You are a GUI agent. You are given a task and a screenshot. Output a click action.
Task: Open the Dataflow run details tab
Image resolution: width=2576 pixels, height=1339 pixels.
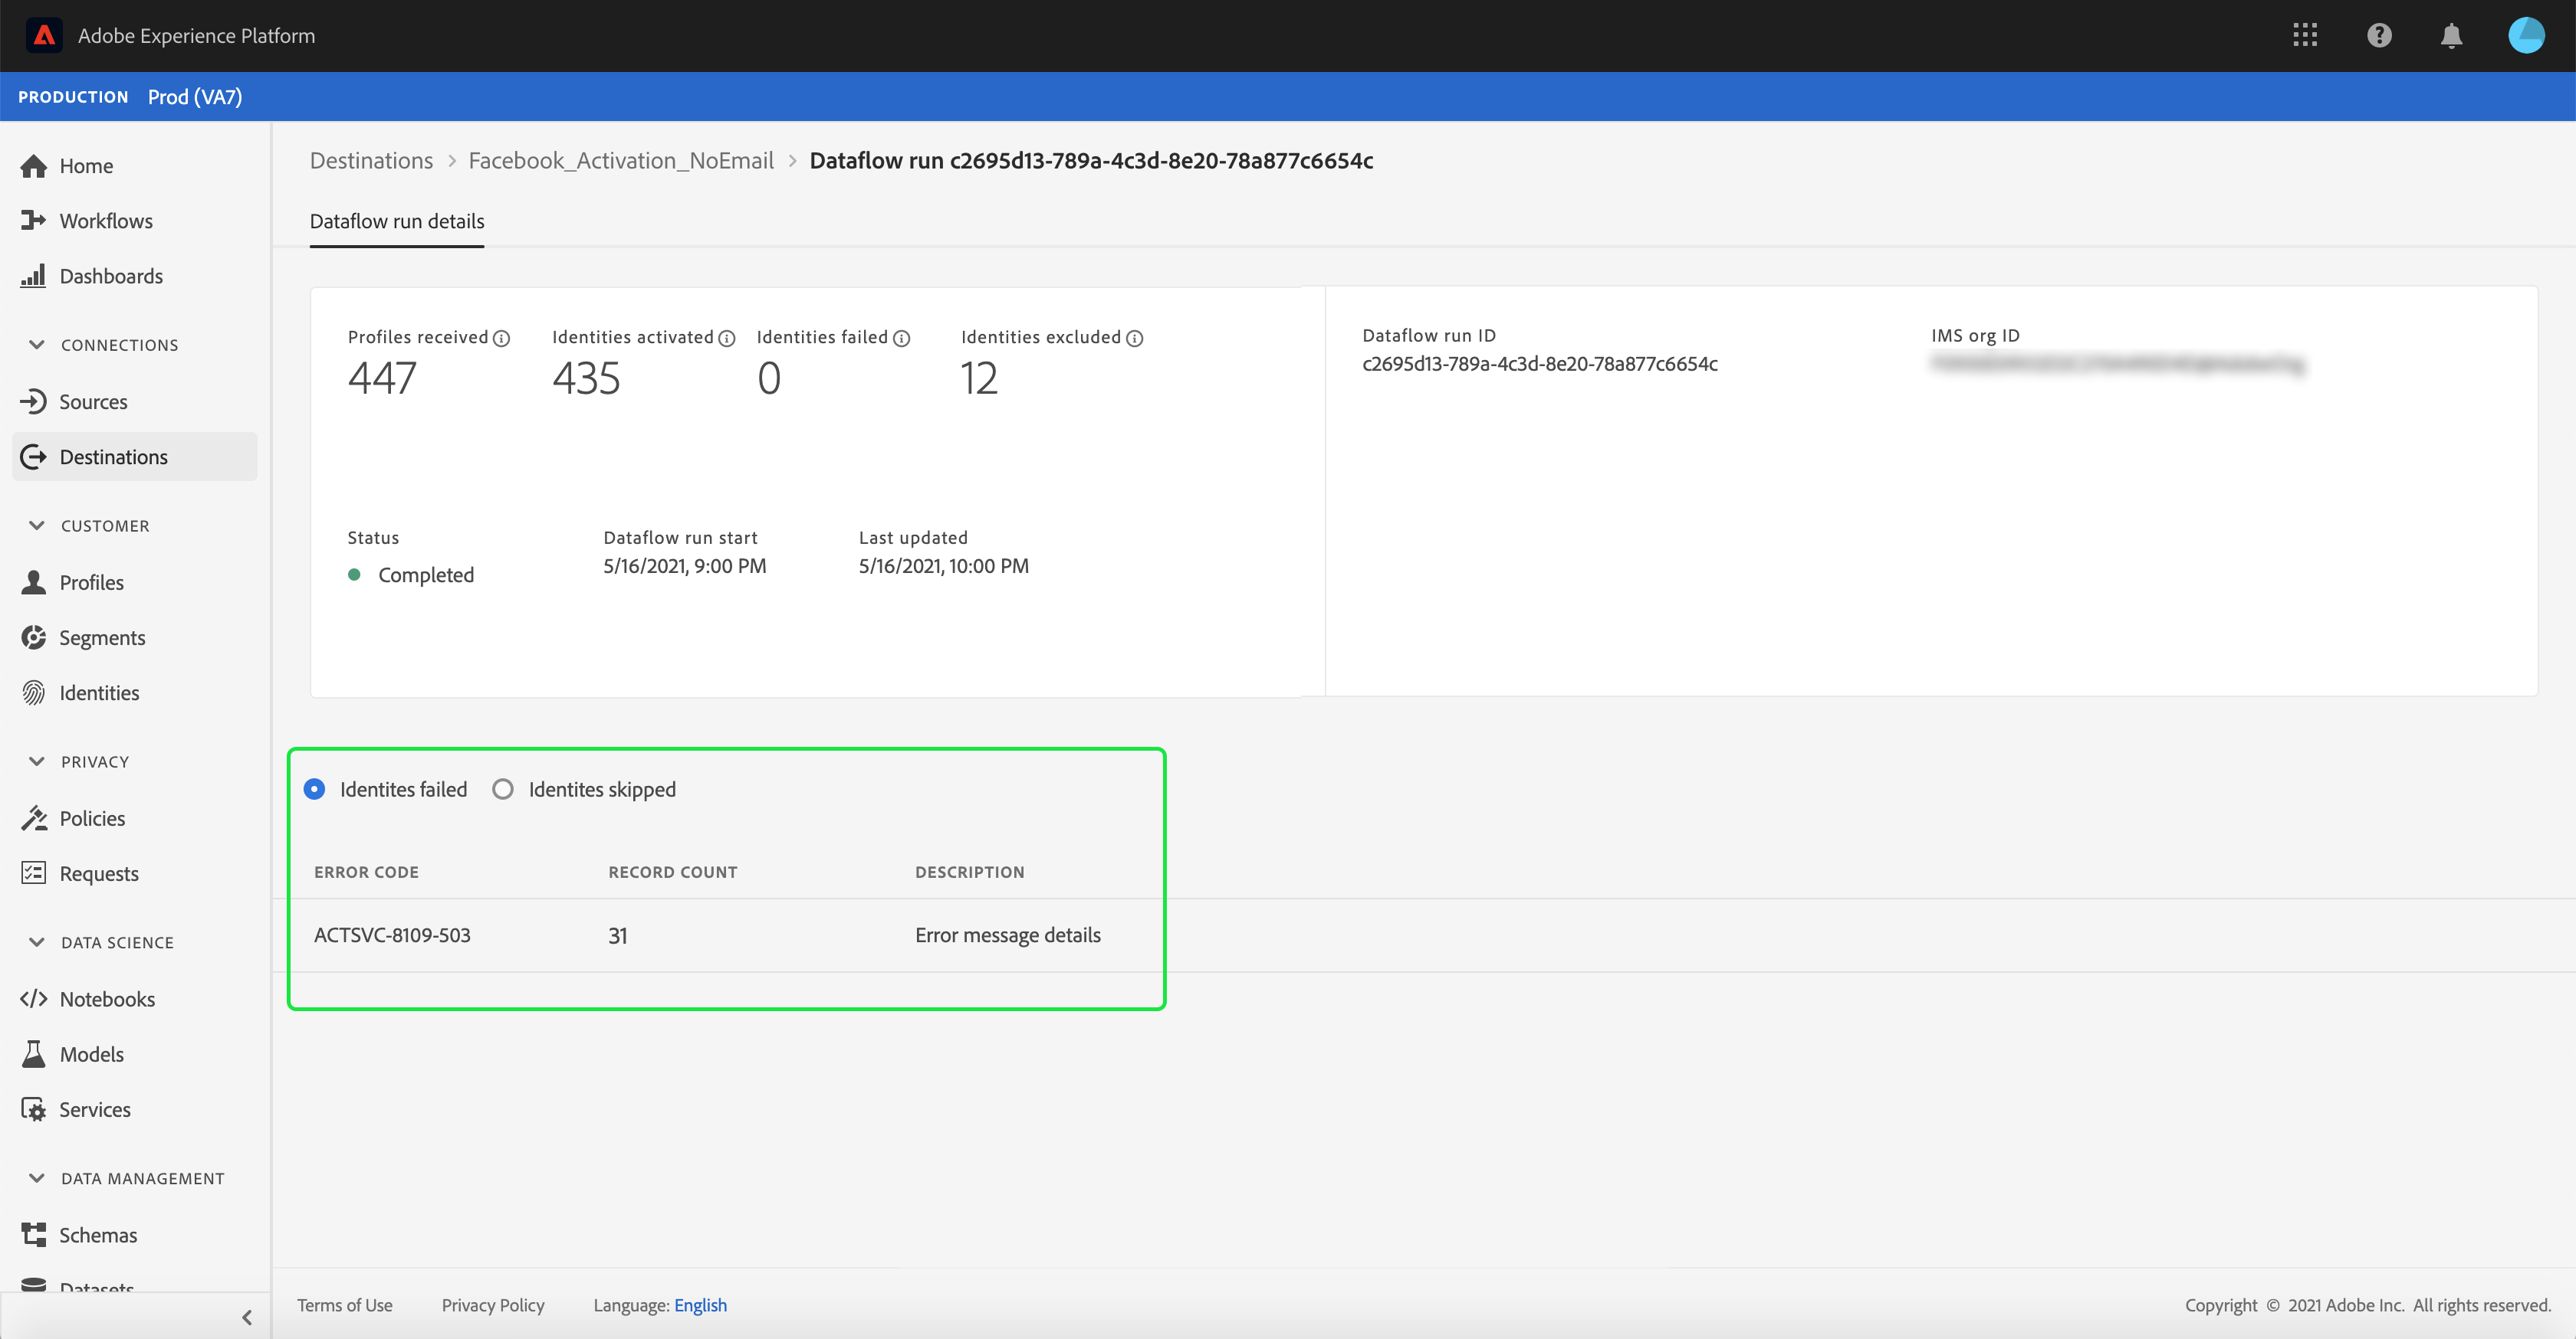(397, 222)
